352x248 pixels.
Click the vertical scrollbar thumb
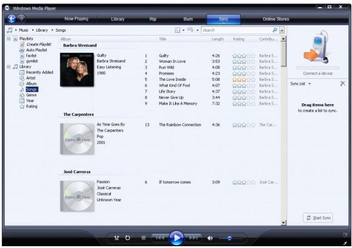click(x=283, y=54)
